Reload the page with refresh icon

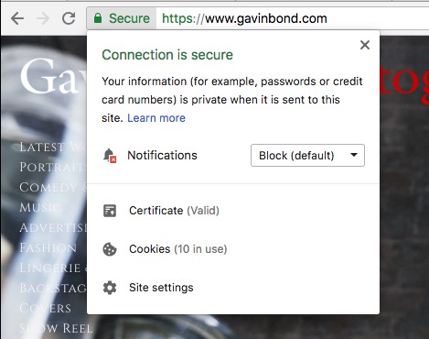coord(69,18)
